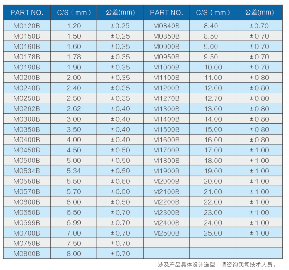This screenshot has height=270, width=289.
Task: Select part M0200B
Action: coord(27,78)
